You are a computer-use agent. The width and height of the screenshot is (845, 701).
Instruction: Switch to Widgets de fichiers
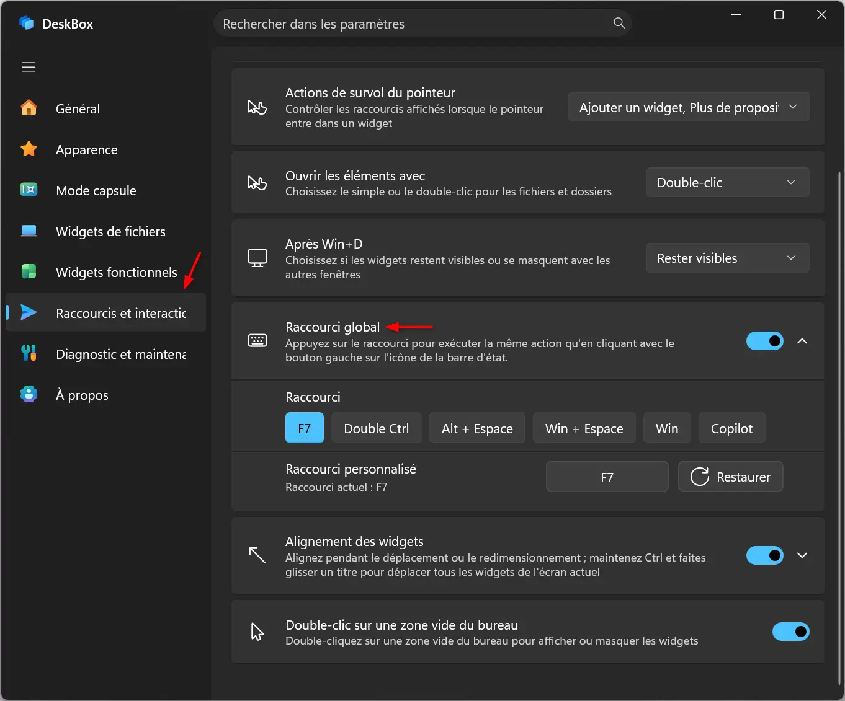[x=105, y=231]
